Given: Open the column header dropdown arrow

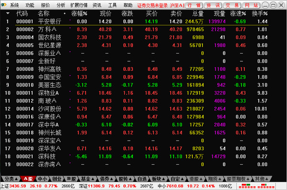Looking at the screenshot, I should pos(8,13).
